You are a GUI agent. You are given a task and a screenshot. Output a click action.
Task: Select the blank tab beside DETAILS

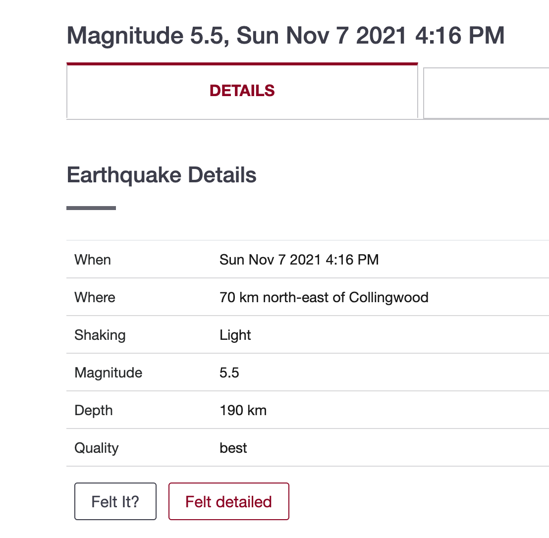(486, 93)
